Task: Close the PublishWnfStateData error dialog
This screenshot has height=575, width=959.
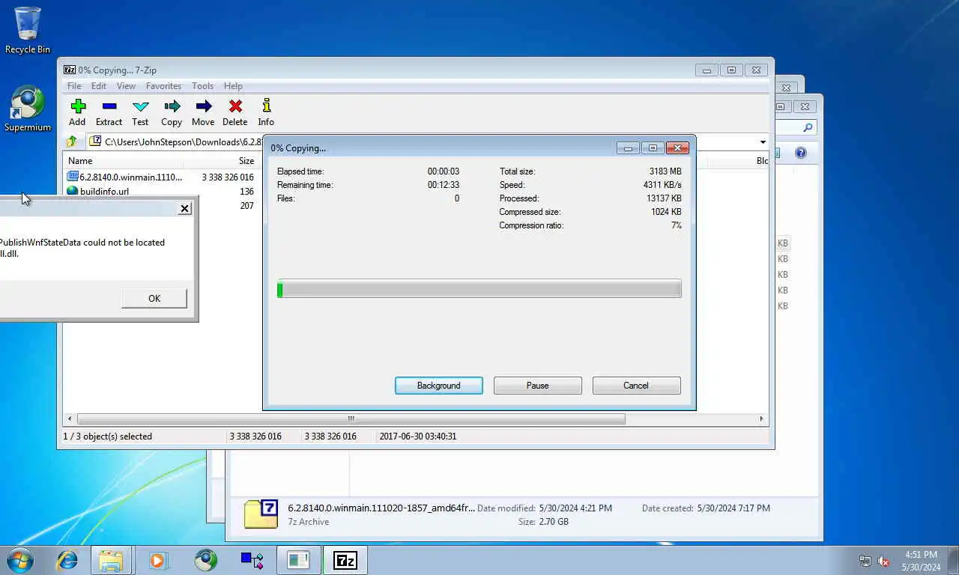Action: [185, 208]
